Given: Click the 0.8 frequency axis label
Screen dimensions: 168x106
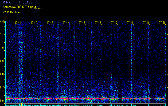Looking at the screenshot, I should coord(2,74).
